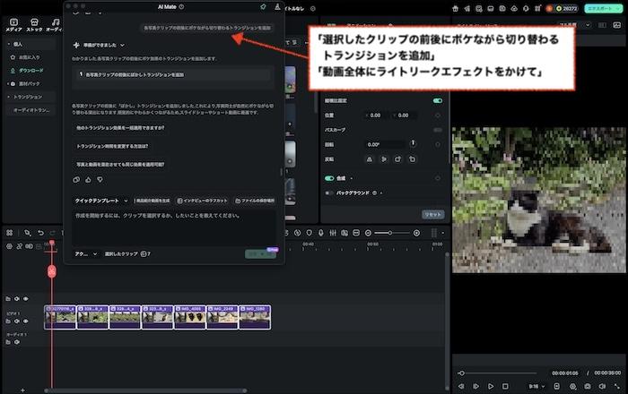The width and height of the screenshot is (628, 394).
Task: Toggle the aspect ratio lock switch
Action: 438,100
